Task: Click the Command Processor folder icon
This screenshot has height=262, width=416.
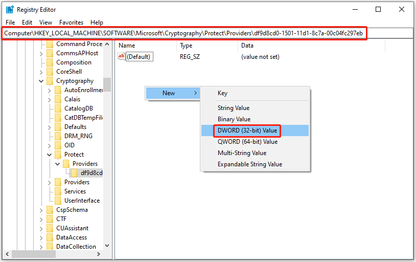Action: point(50,44)
